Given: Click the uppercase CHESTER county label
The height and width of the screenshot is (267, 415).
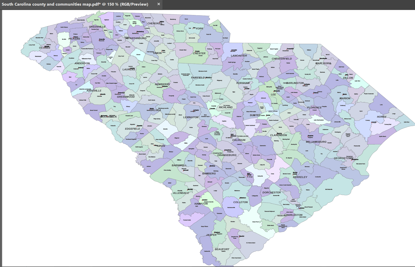Looking at the screenshot, I should click(199, 53).
